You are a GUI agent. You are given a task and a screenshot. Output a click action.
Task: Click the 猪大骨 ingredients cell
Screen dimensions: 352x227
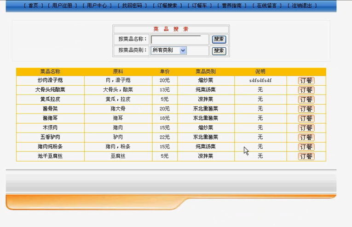tap(118, 109)
